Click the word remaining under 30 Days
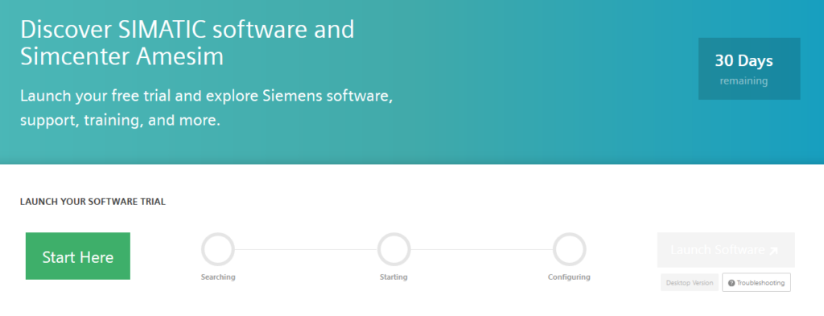Viewport: 824px width, 316px height. 744,81
